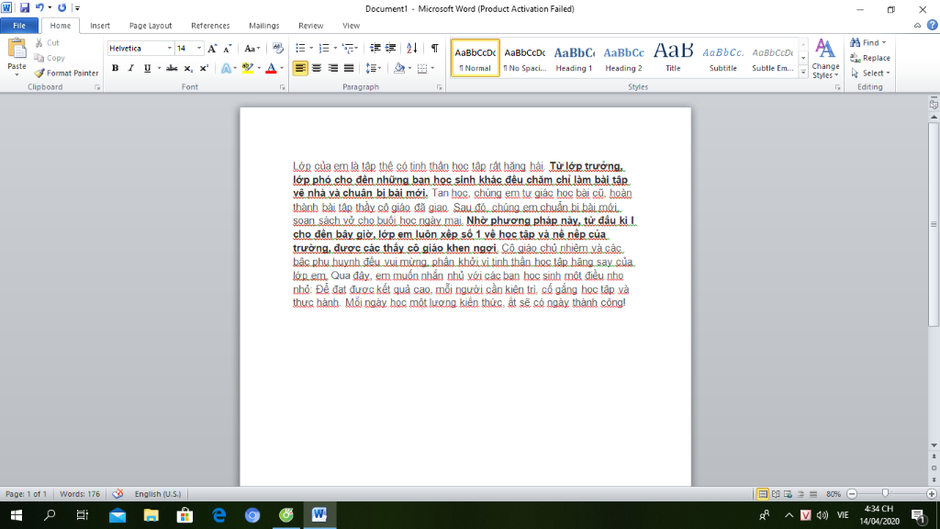Switch to the Mailings tab
Screen dimensions: 940x529
point(263,26)
